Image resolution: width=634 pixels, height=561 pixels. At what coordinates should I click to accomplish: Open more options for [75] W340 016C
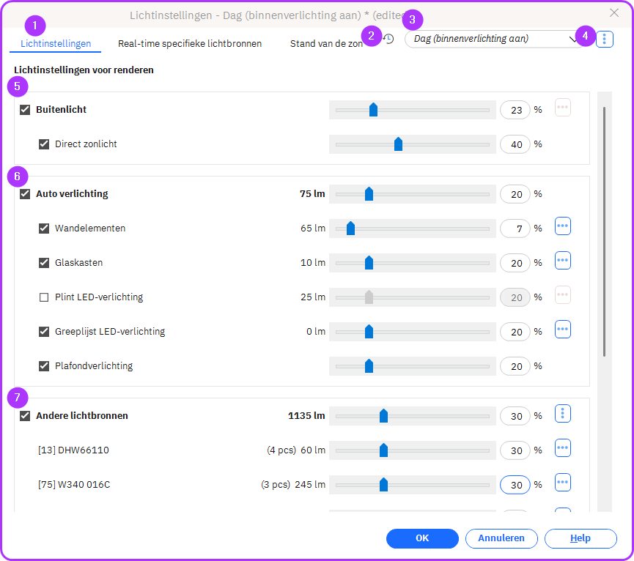click(x=562, y=483)
